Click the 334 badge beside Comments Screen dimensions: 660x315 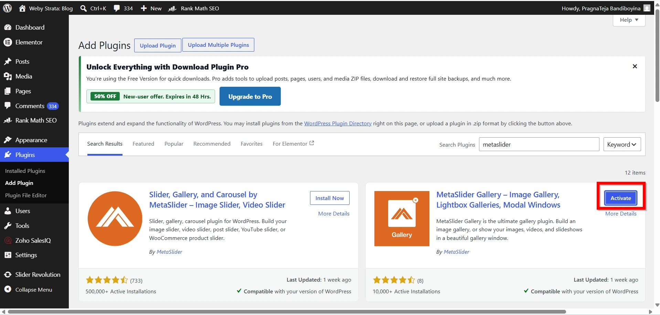click(53, 106)
